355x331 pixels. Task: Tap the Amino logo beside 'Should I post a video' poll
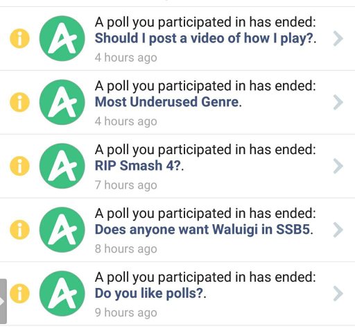62,38
